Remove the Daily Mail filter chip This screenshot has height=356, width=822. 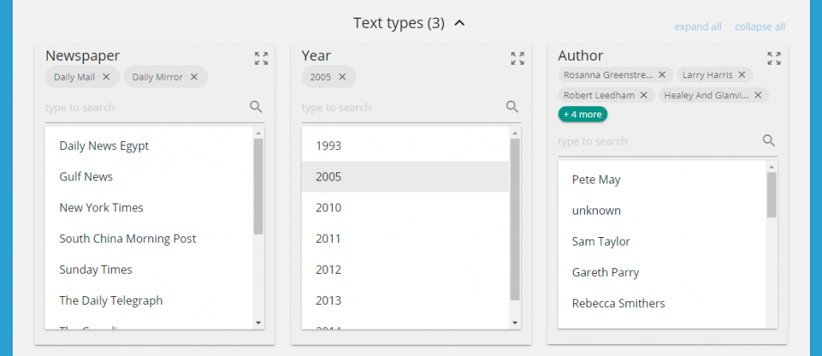[106, 77]
